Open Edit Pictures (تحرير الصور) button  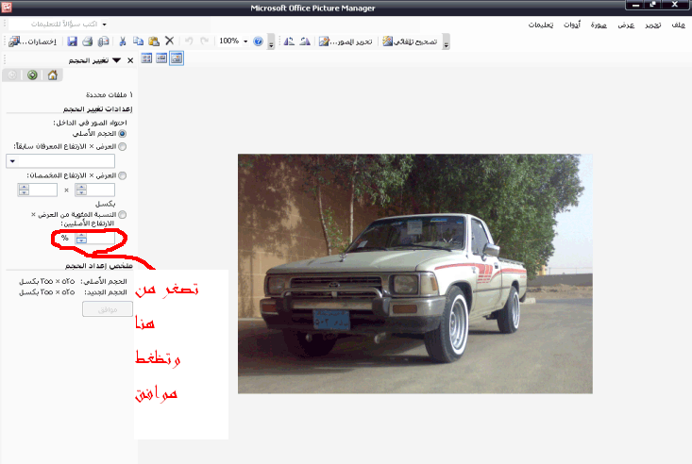[x=346, y=41]
